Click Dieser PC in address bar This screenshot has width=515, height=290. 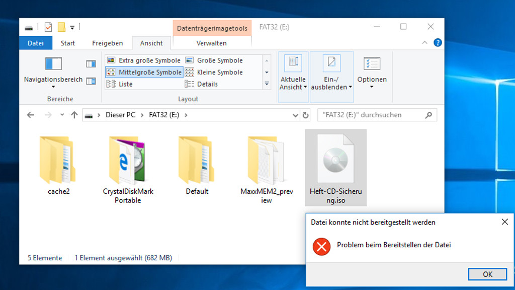120,115
